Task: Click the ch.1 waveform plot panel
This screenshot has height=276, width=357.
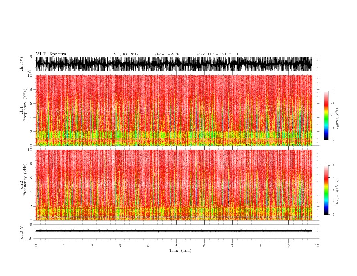Action: [x=177, y=64]
